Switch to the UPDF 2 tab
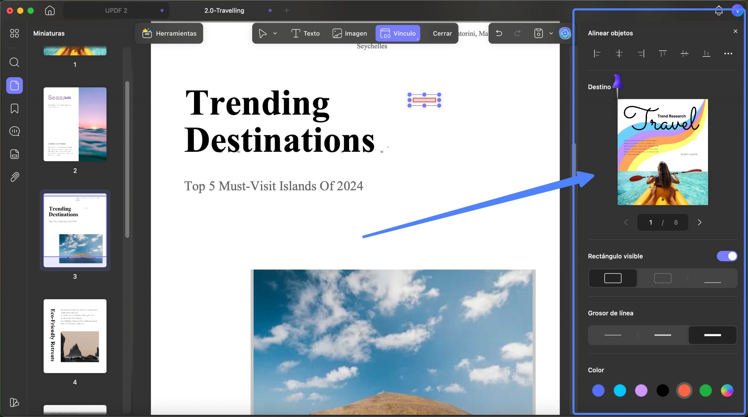Image resolution: width=748 pixels, height=417 pixels. pyautogui.click(x=116, y=11)
